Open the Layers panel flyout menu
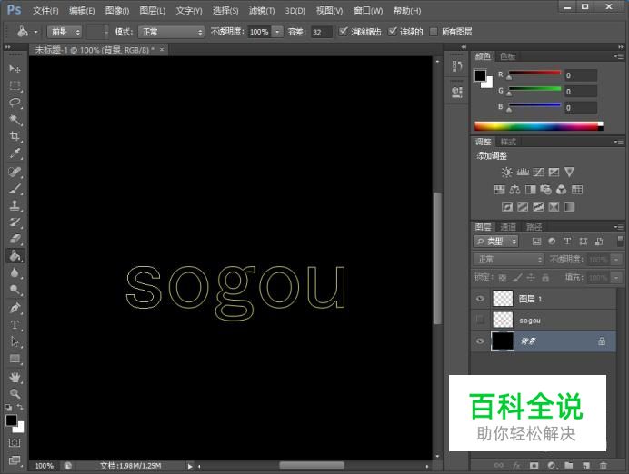The image size is (629, 474). coord(619,227)
